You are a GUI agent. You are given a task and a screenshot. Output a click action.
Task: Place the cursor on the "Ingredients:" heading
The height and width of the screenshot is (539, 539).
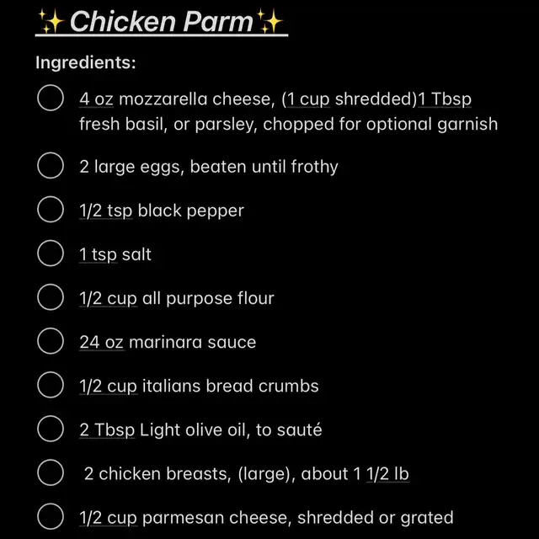coord(85,62)
